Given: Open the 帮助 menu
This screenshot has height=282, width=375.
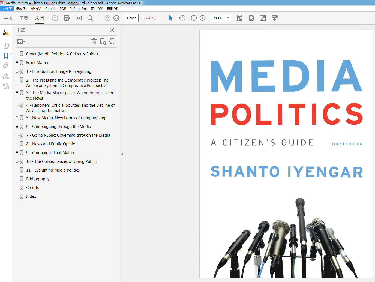Looking at the screenshot, I should click(x=112, y=9).
